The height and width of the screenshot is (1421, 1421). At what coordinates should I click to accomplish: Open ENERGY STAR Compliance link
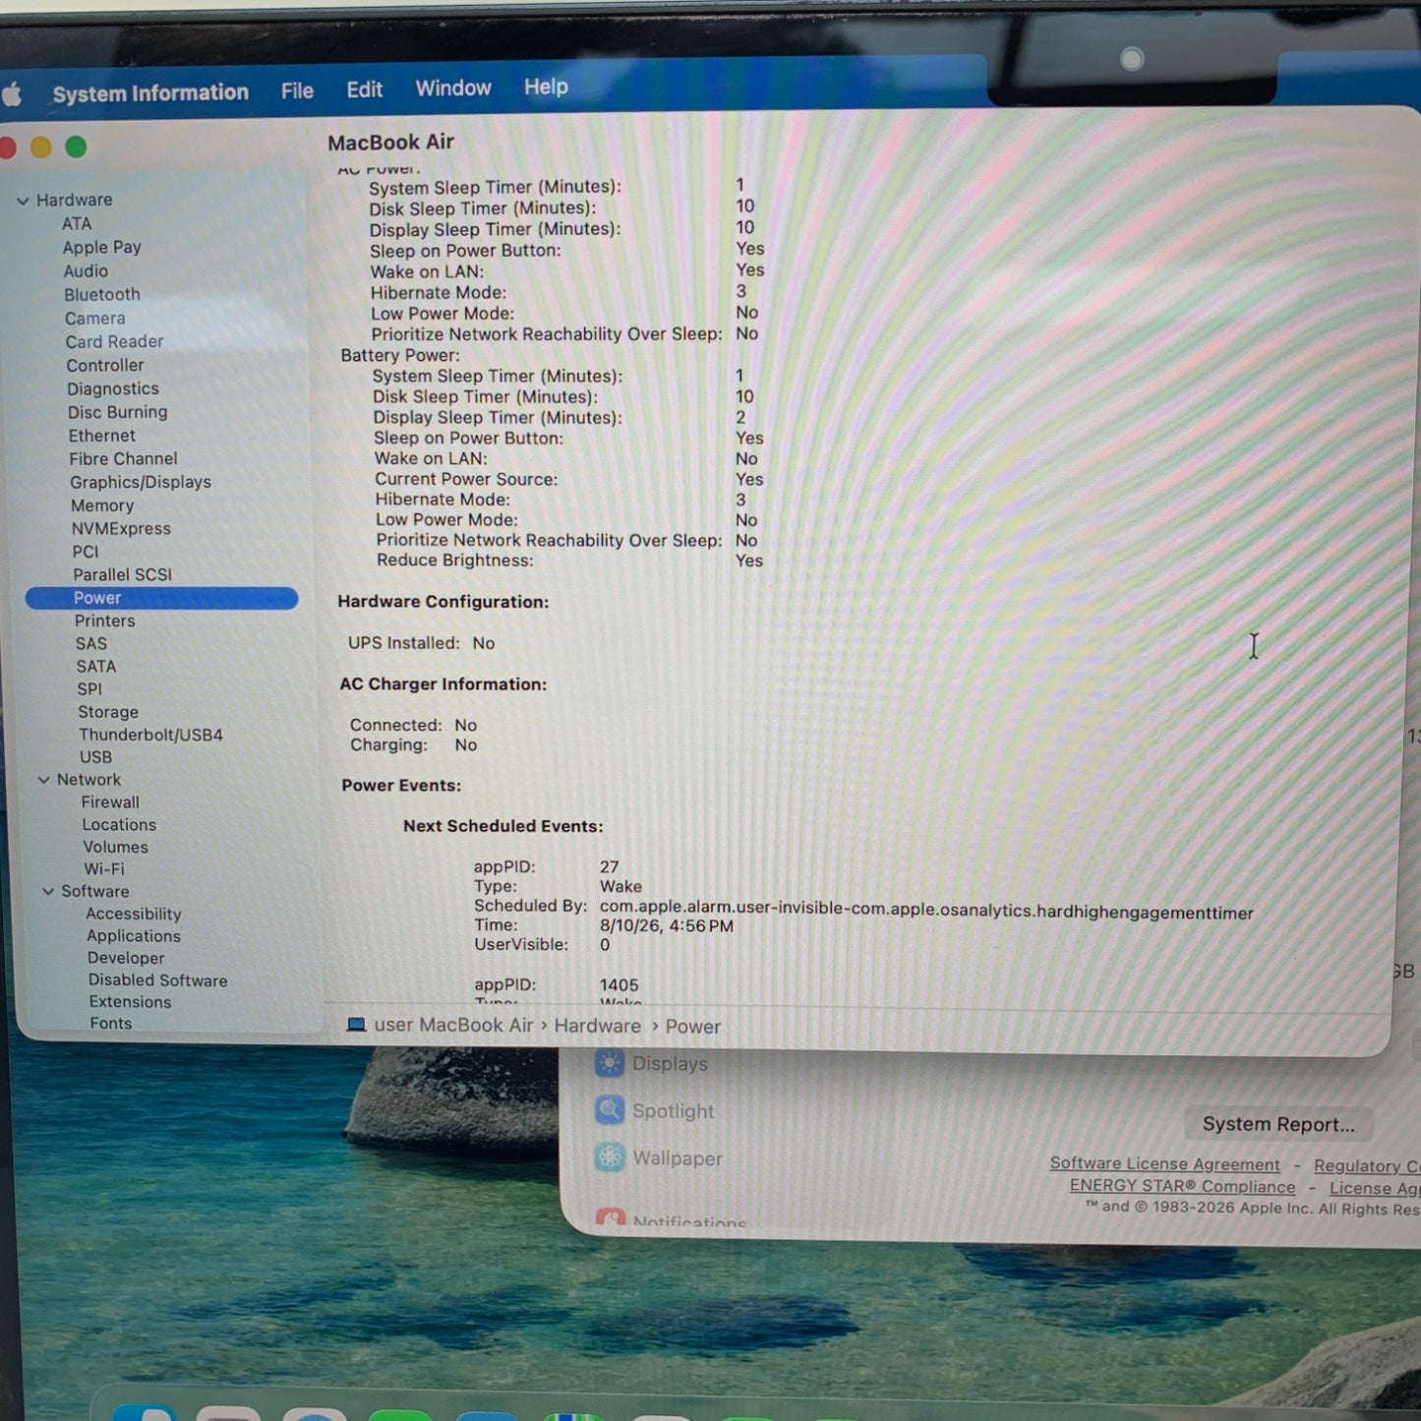pyautogui.click(x=1183, y=1186)
